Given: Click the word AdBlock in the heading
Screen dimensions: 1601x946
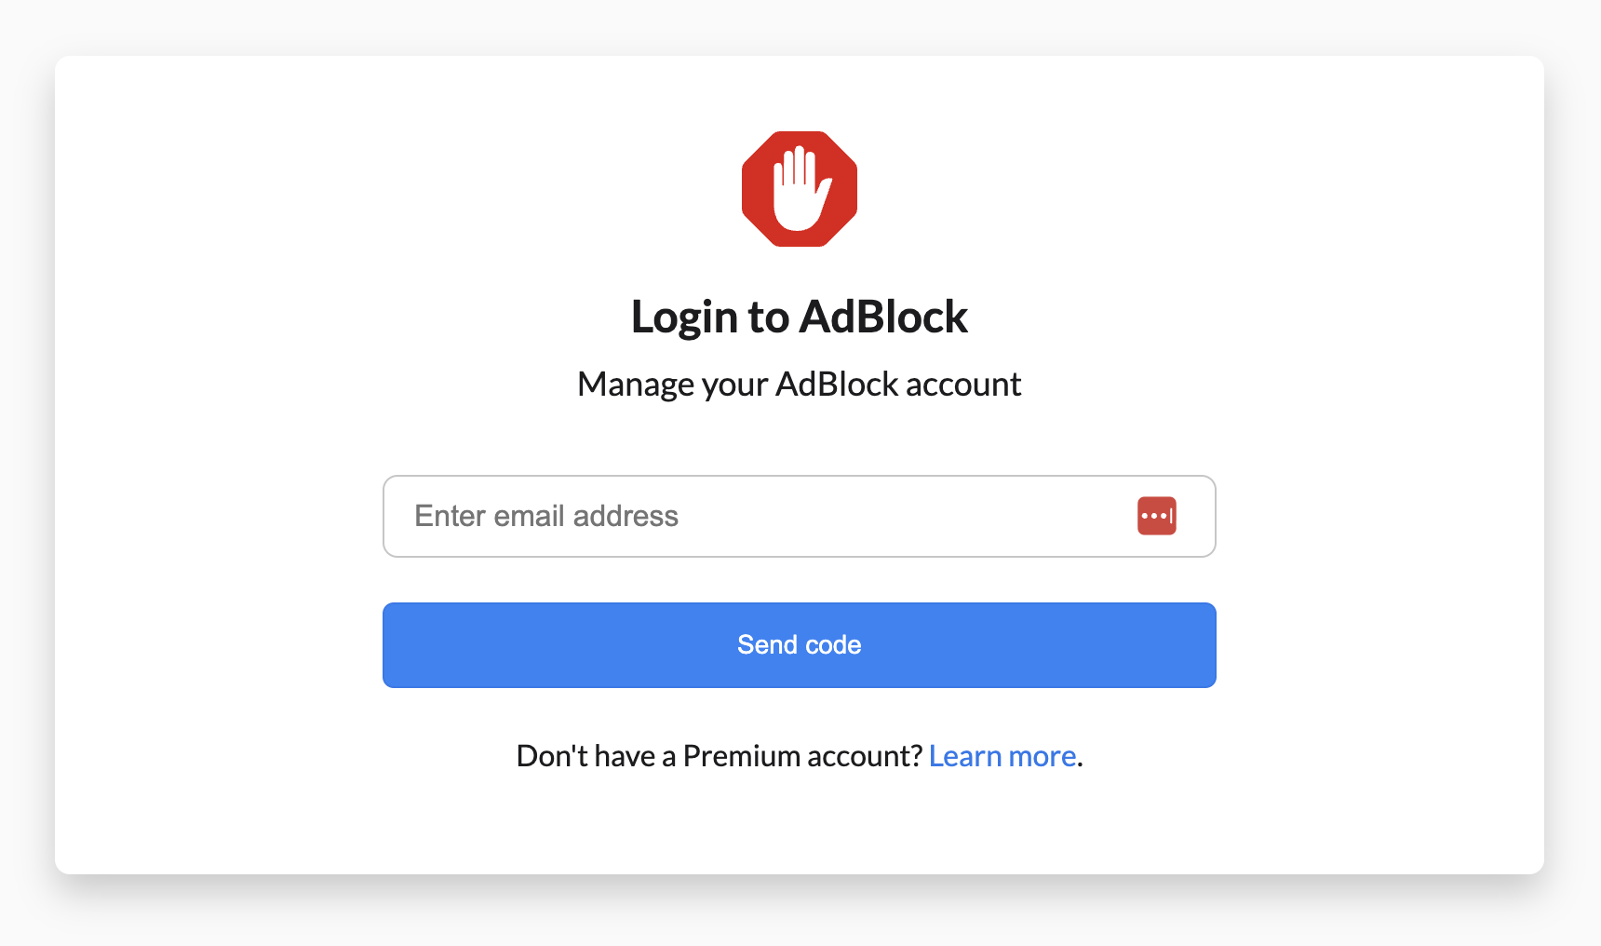Looking at the screenshot, I should [883, 317].
